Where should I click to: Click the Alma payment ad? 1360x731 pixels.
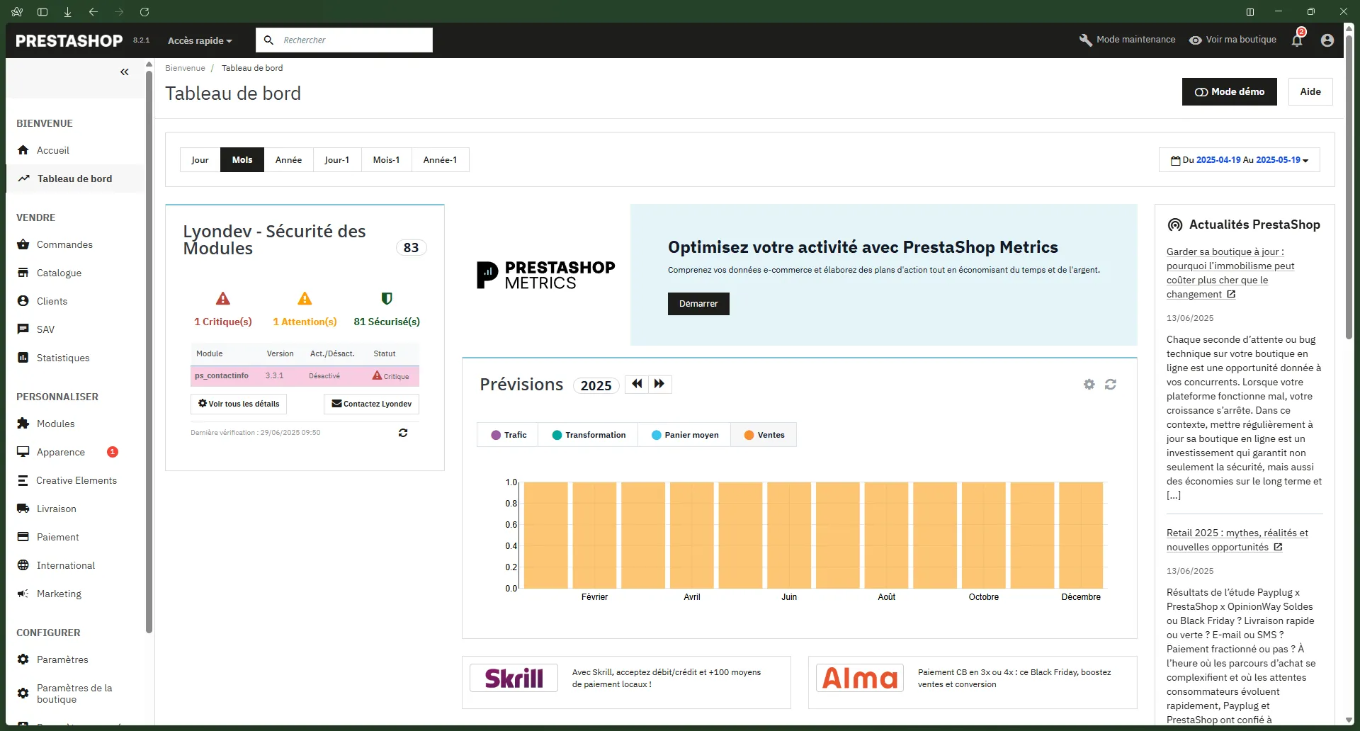click(x=973, y=682)
